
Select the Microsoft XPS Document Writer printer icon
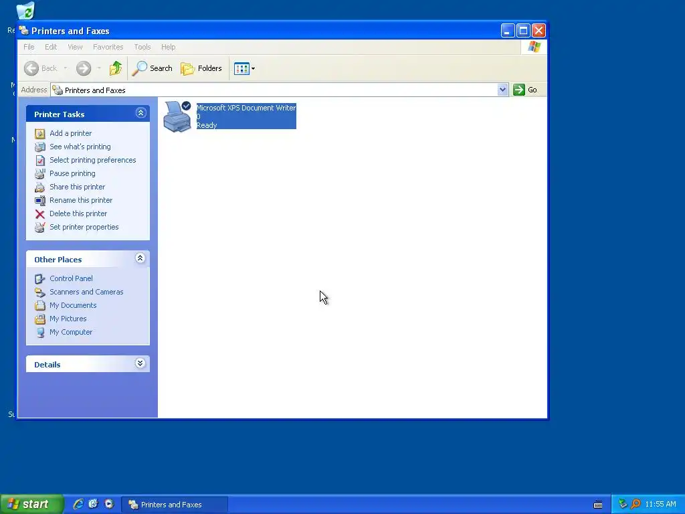(x=177, y=116)
